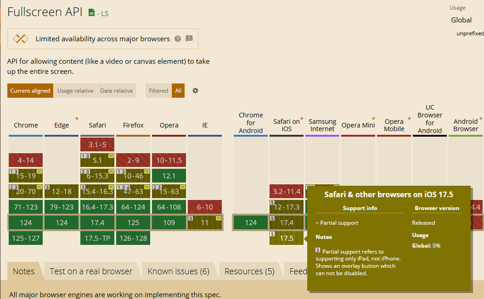Select Opera 12.1 cell
484x299 pixels.
click(x=169, y=176)
